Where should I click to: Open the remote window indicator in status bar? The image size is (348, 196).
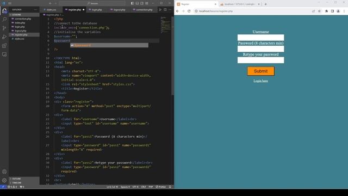(3, 187)
